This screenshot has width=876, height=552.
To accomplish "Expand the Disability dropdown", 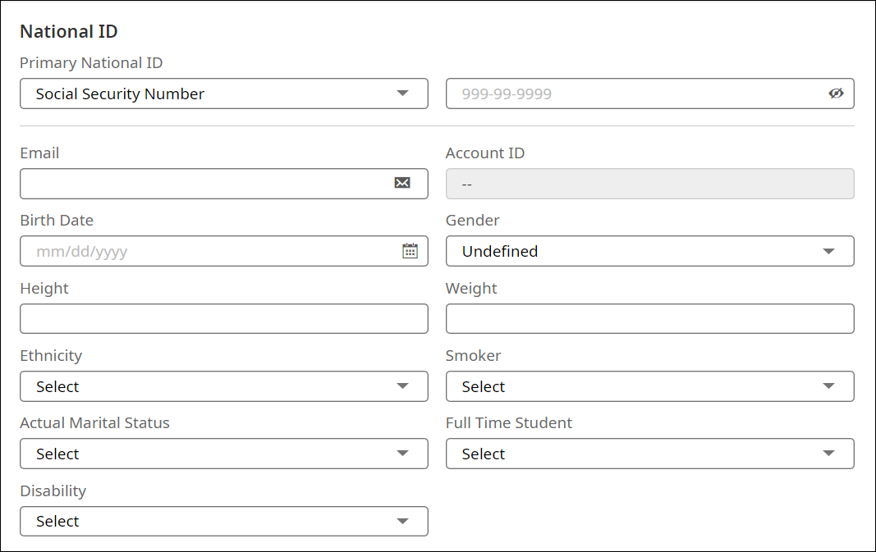I will point(223,521).
